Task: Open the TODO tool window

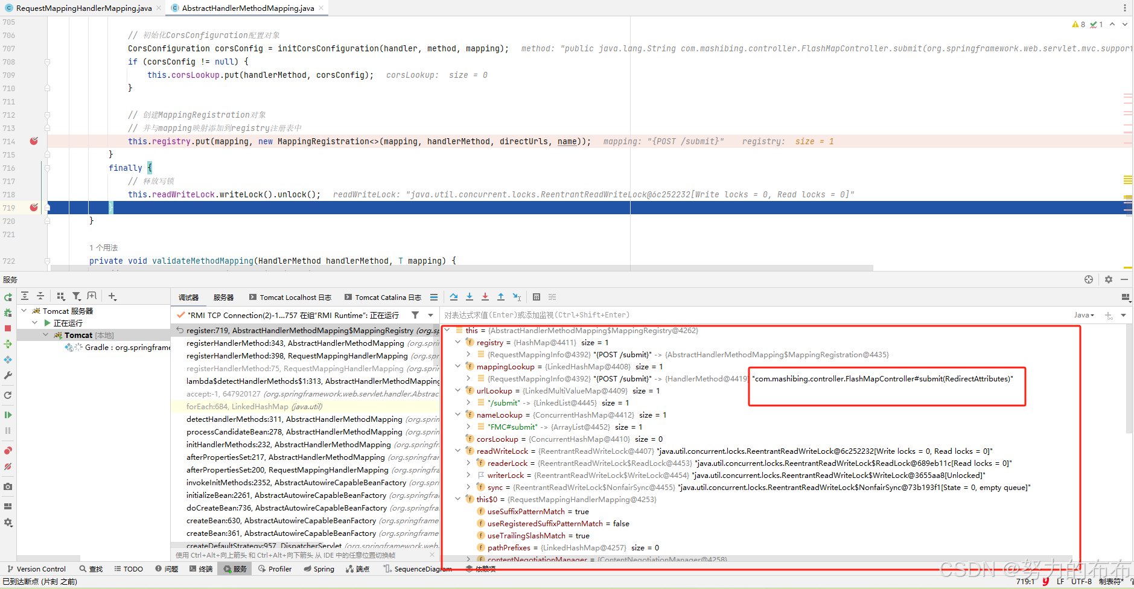Action: [129, 569]
